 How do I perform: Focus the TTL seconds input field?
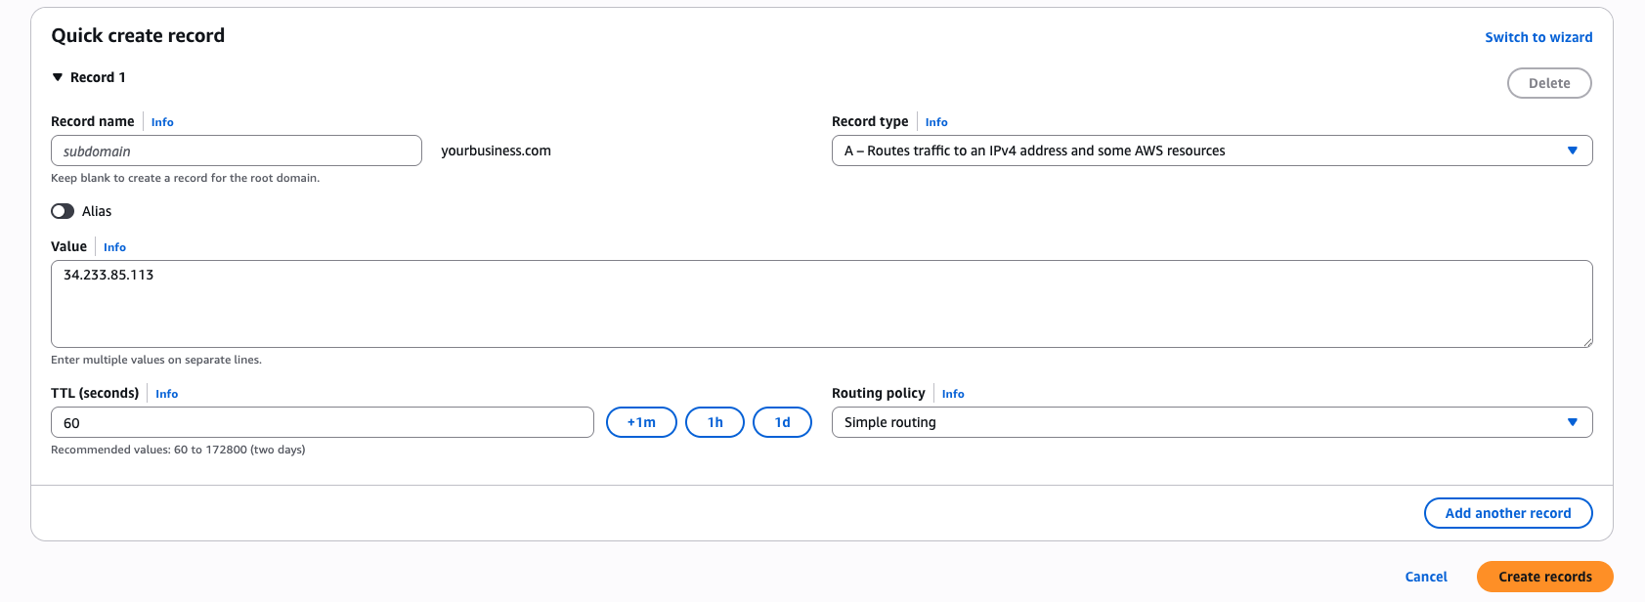tap(323, 422)
